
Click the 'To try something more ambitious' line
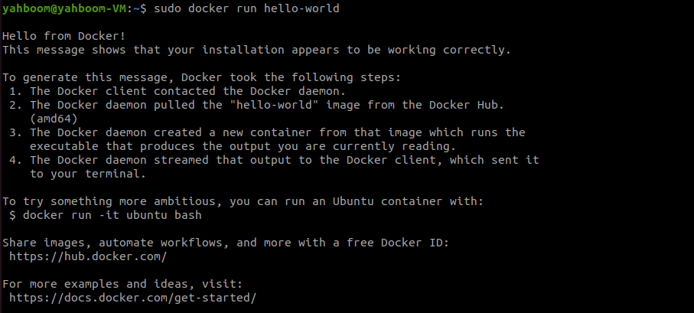243,202
